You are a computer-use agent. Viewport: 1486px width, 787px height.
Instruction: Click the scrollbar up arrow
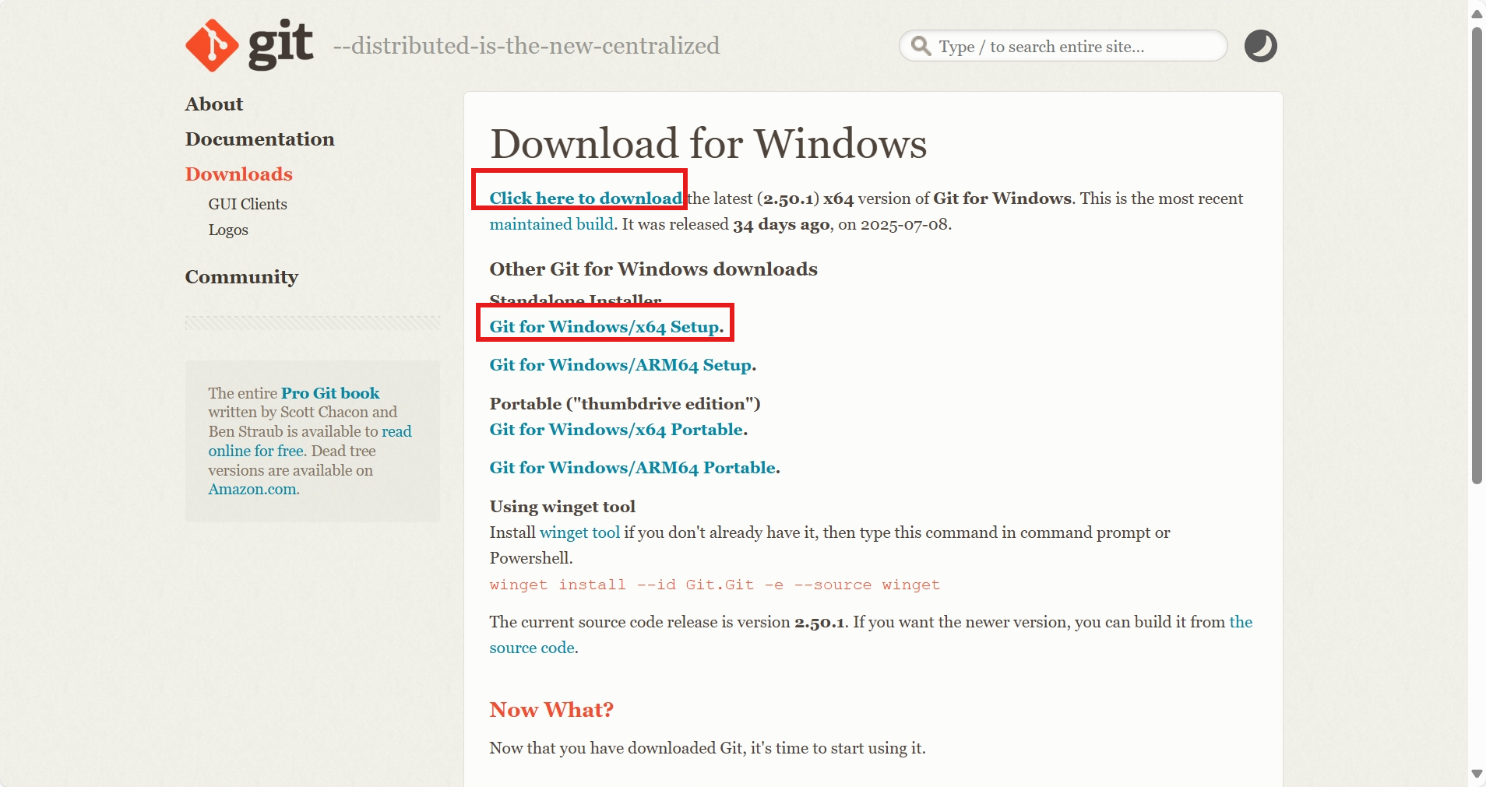(x=1477, y=13)
